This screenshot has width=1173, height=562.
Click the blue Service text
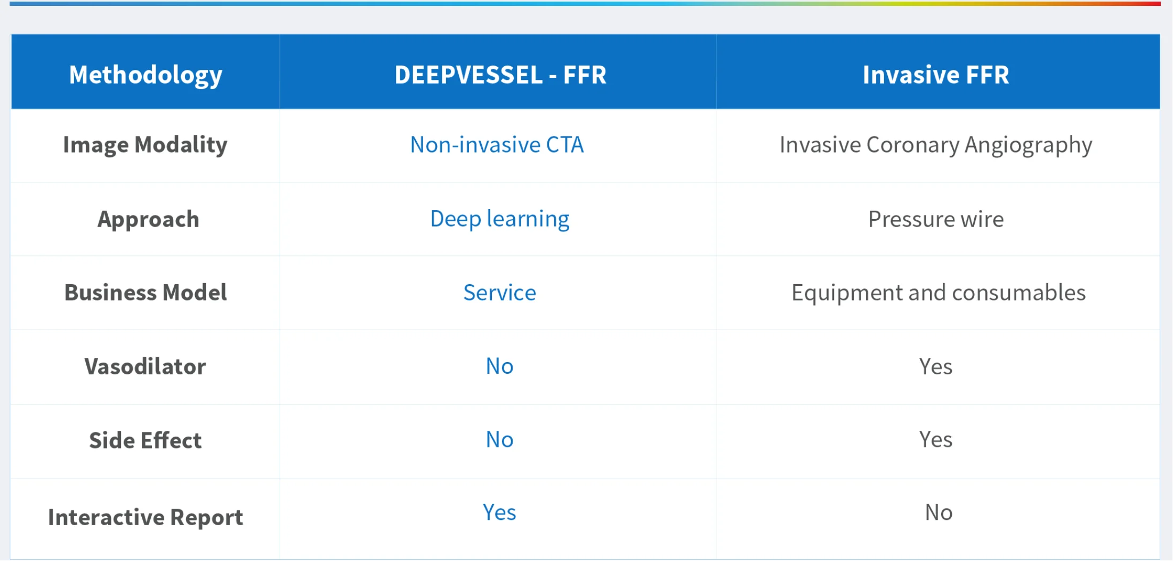(499, 293)
